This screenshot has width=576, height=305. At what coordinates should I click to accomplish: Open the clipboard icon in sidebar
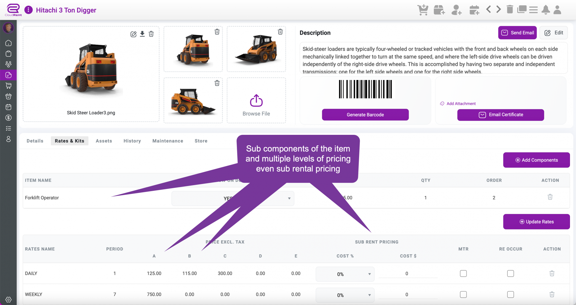pyautogui.click(x=8, y=54)
